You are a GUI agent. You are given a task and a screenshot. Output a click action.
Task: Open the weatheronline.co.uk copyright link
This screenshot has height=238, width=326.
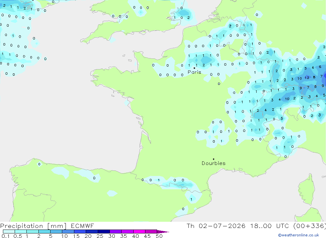[299, 235]
